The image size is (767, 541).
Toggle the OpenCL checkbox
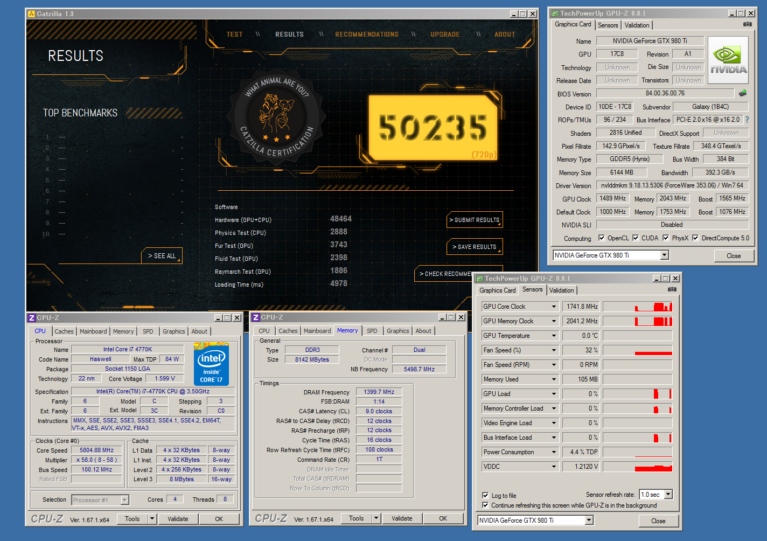602,238
